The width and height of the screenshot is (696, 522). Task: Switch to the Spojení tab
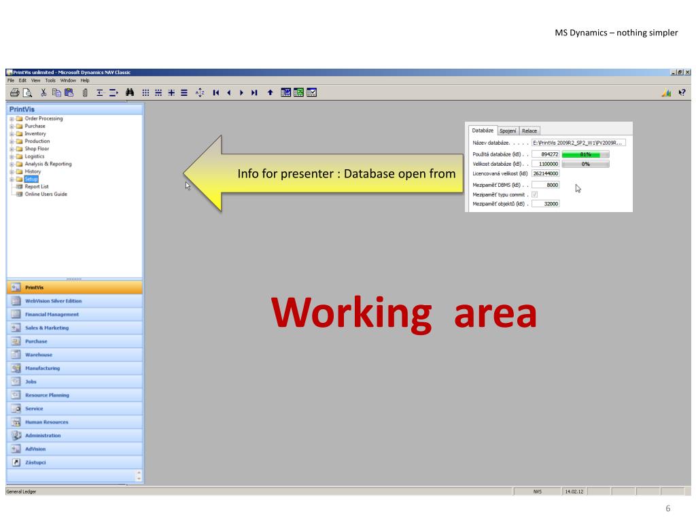[508, 130]
